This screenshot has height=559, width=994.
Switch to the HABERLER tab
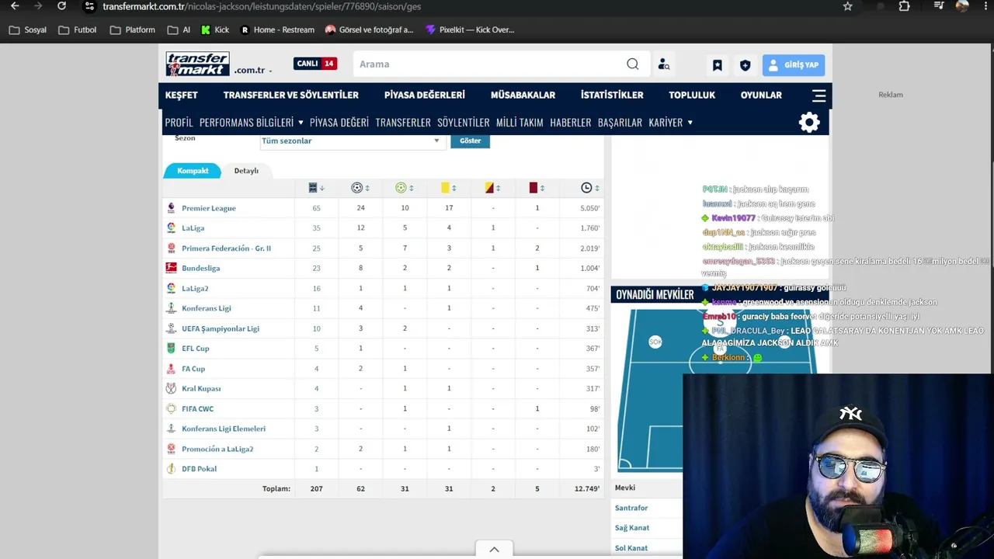[571, 123]
